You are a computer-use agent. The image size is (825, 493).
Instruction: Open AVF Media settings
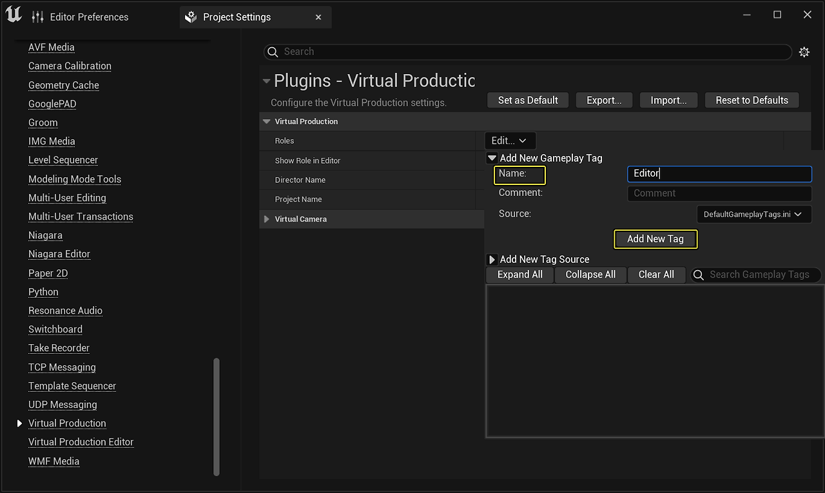click(52, 47)
